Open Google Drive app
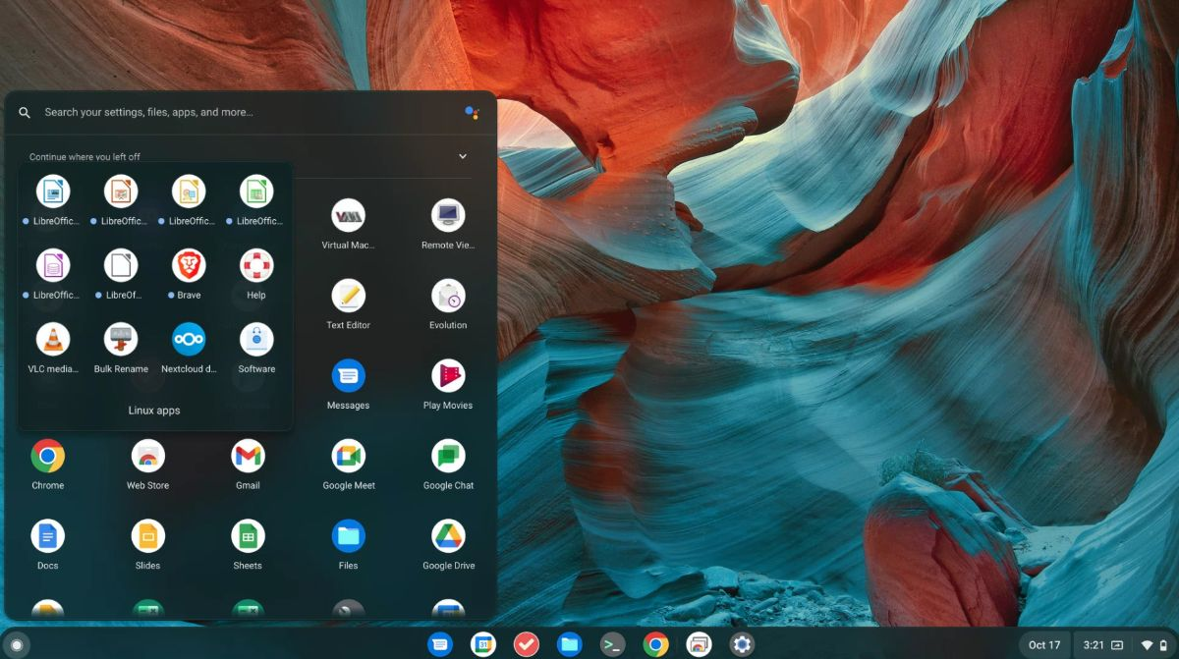The width and height of the screenshot is (1179, 659). 448,536
